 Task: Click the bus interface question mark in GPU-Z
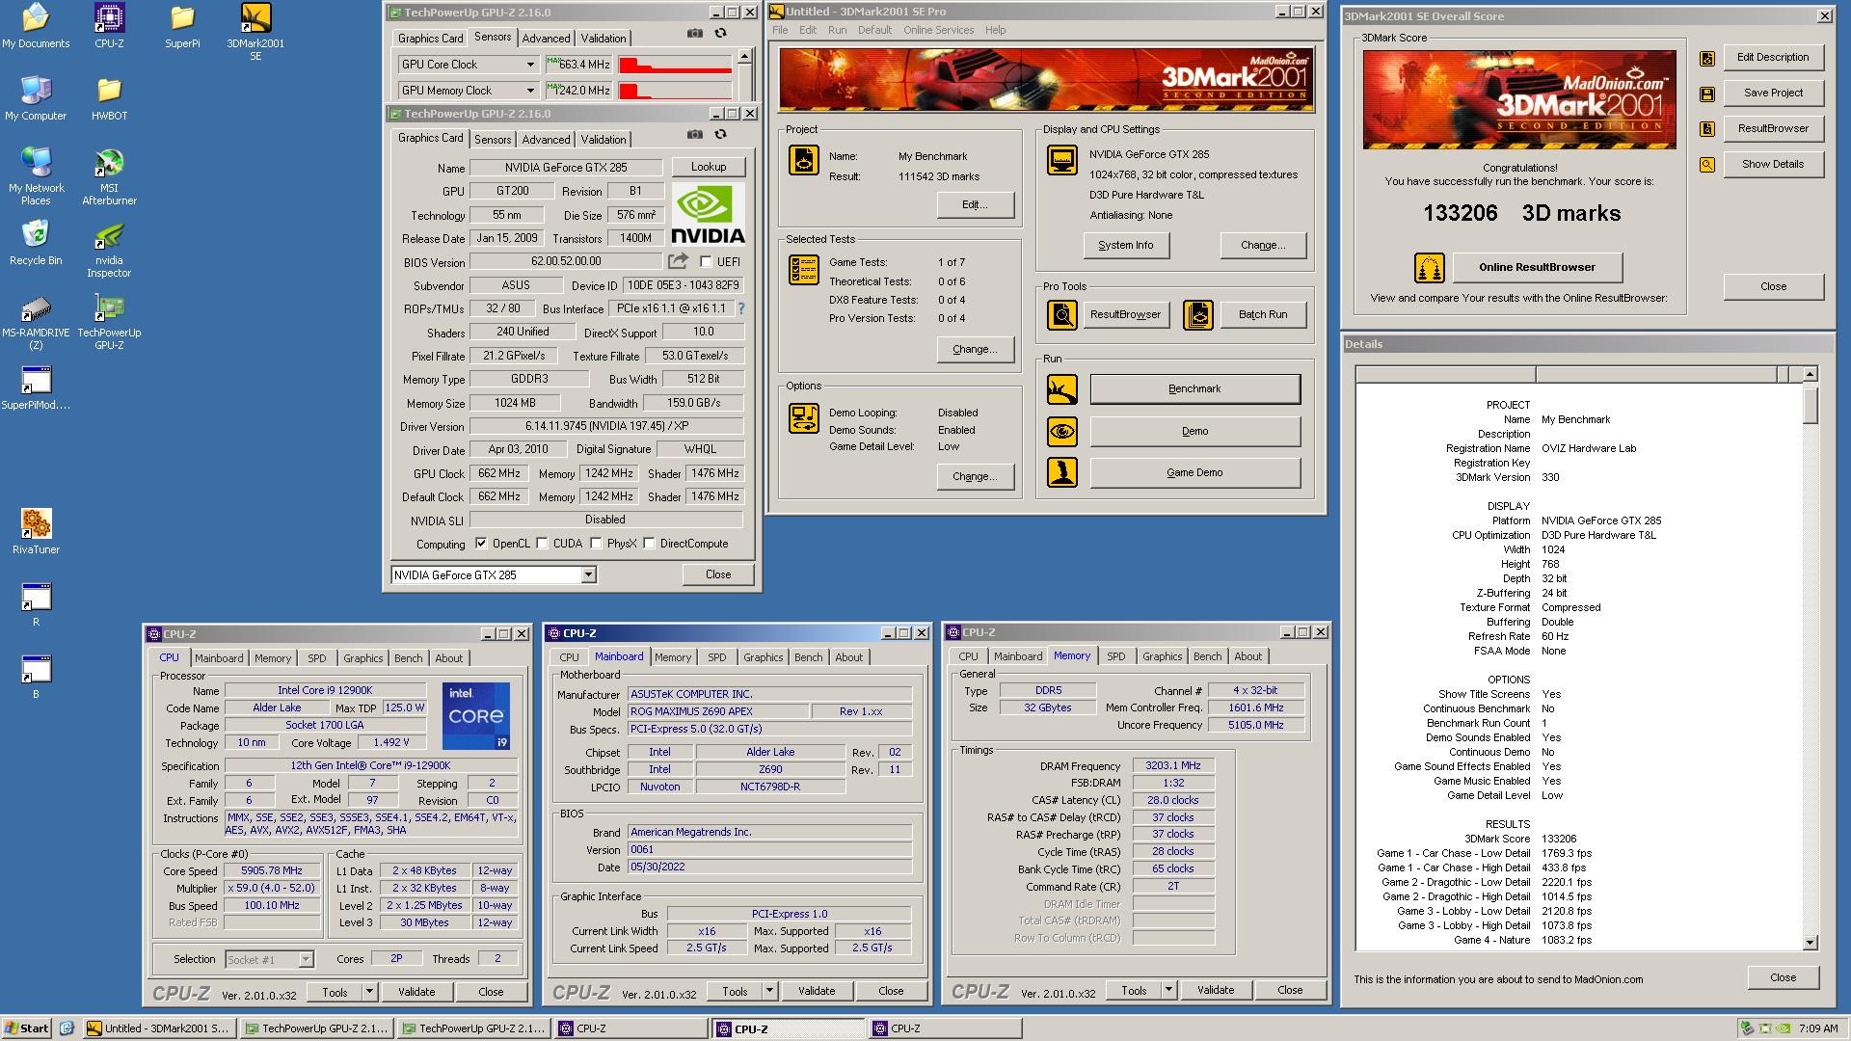[x=740, y=308]
